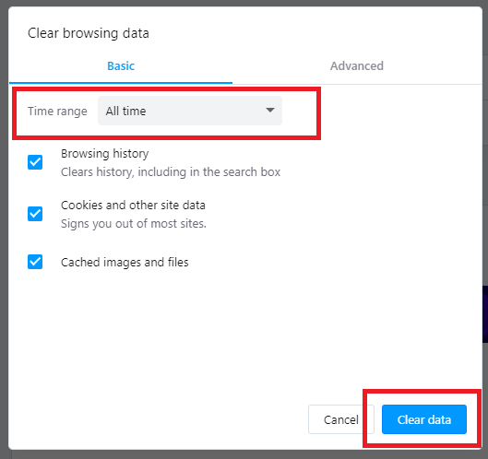488x459 pixels.
Task: Open the All time range dropdown
Action: [190, 111]
